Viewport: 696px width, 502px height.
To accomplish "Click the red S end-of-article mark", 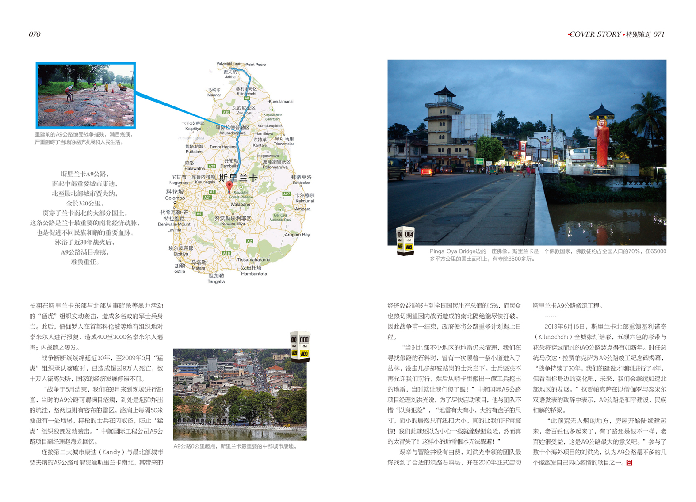I will point(629,463).
